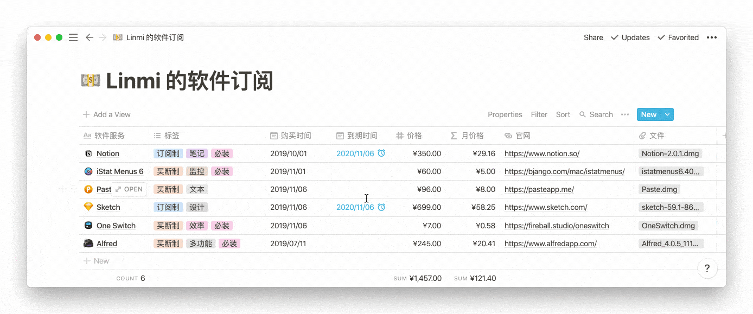Click the plus icon beside Add a View
Screen dimensions: 753x314
86,114
